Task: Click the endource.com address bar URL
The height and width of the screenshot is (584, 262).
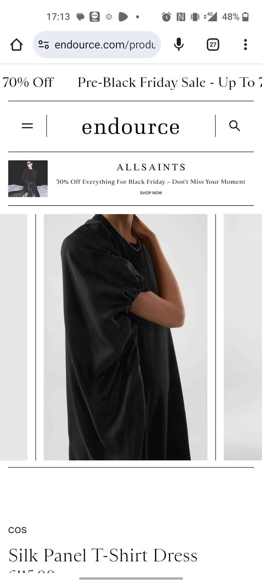Action: pyautogui.click(x=105, y=45)
